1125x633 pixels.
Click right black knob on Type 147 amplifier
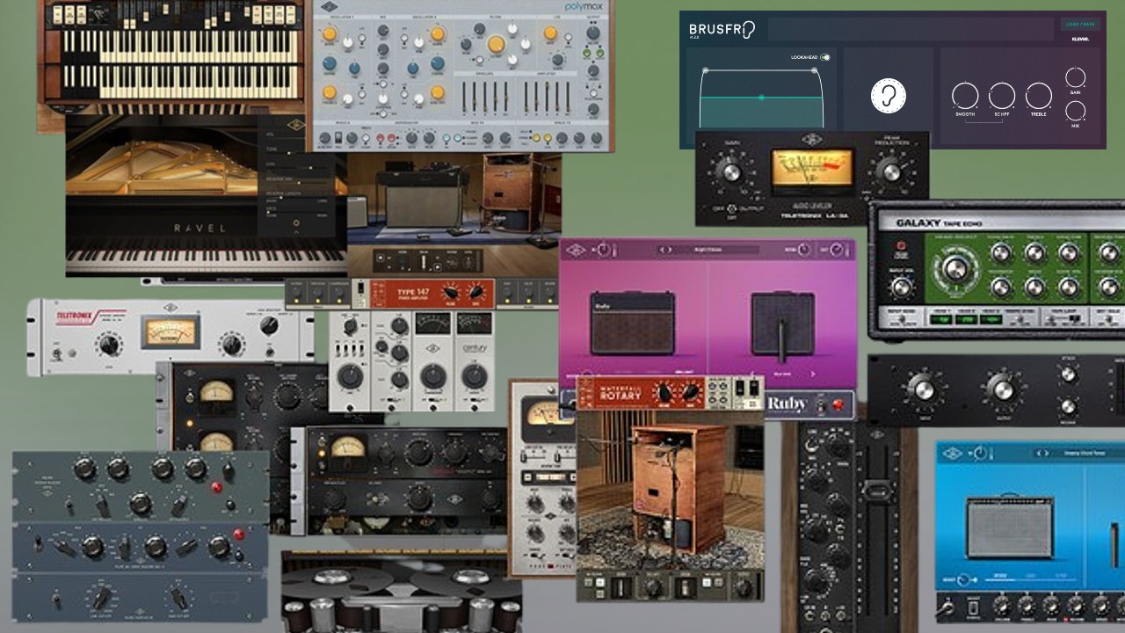coord(475,294)
